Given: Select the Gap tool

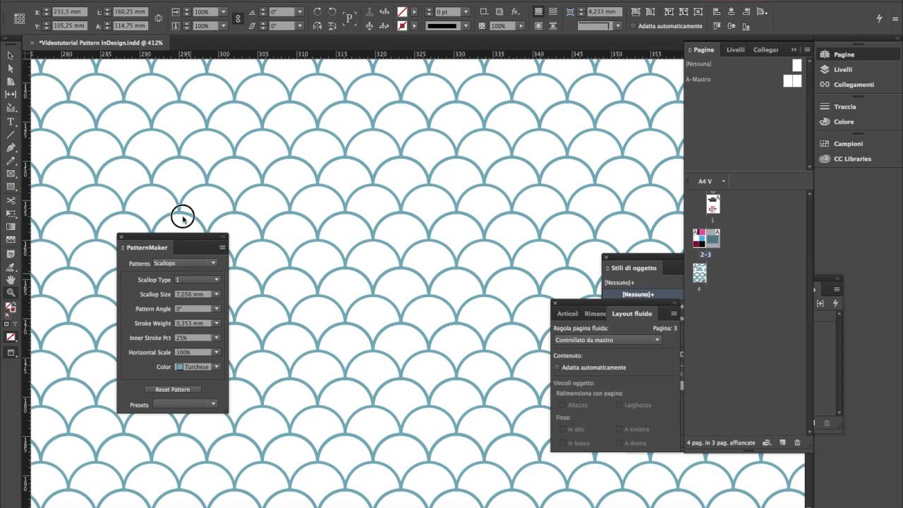Looking at the screenshot, I should pos(11,95).
